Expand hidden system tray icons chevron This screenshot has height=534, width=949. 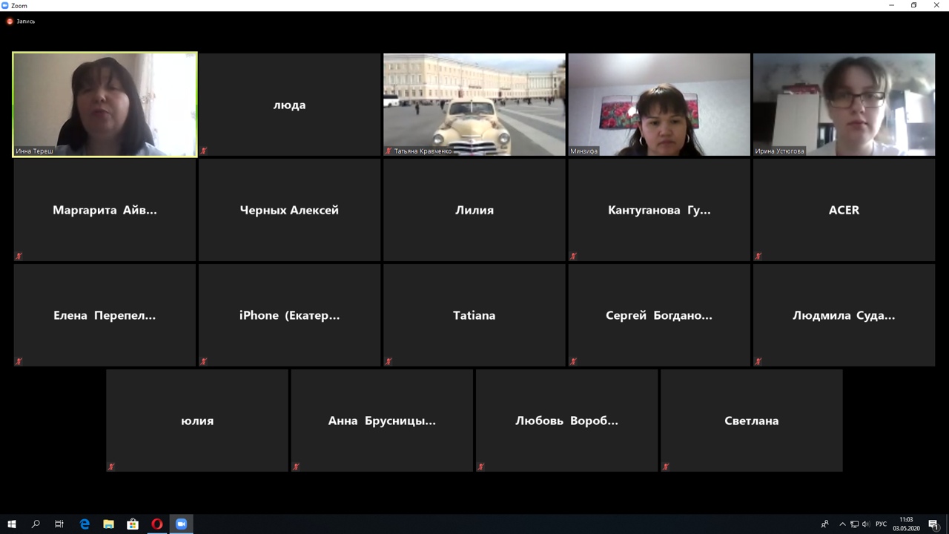[842, 524]
